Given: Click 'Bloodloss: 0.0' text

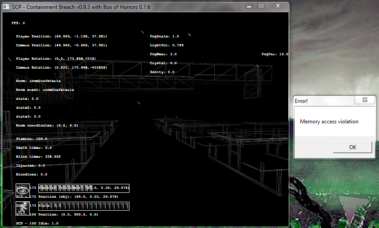Looking at the screenshot, I should [x=31, y=175].
